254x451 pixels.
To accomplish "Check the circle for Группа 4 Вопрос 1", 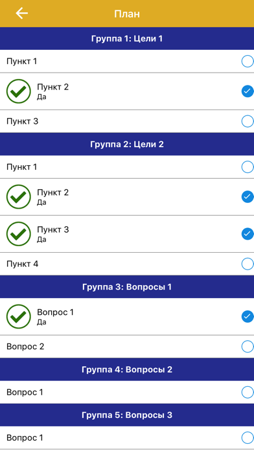I will coord(248,392).
